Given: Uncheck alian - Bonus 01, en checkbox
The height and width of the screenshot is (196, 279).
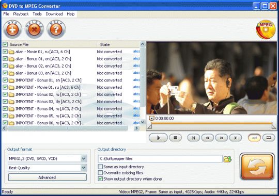Looking at the screenshot, I should coord(5,59).
